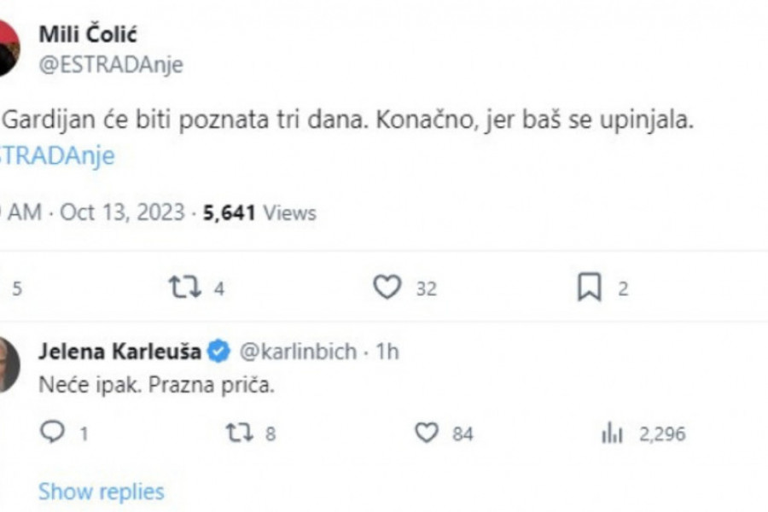Viewport: 768px width, 512px height.
Task: Click Jelena Karleuša's profile picture
Action: [9, 364]
